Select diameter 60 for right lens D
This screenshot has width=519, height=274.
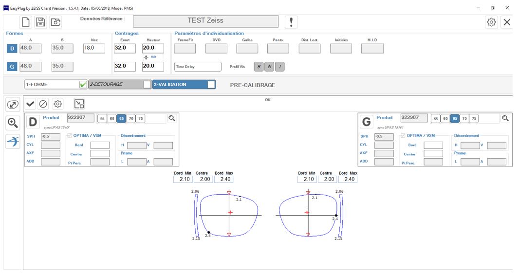[112, 118]
